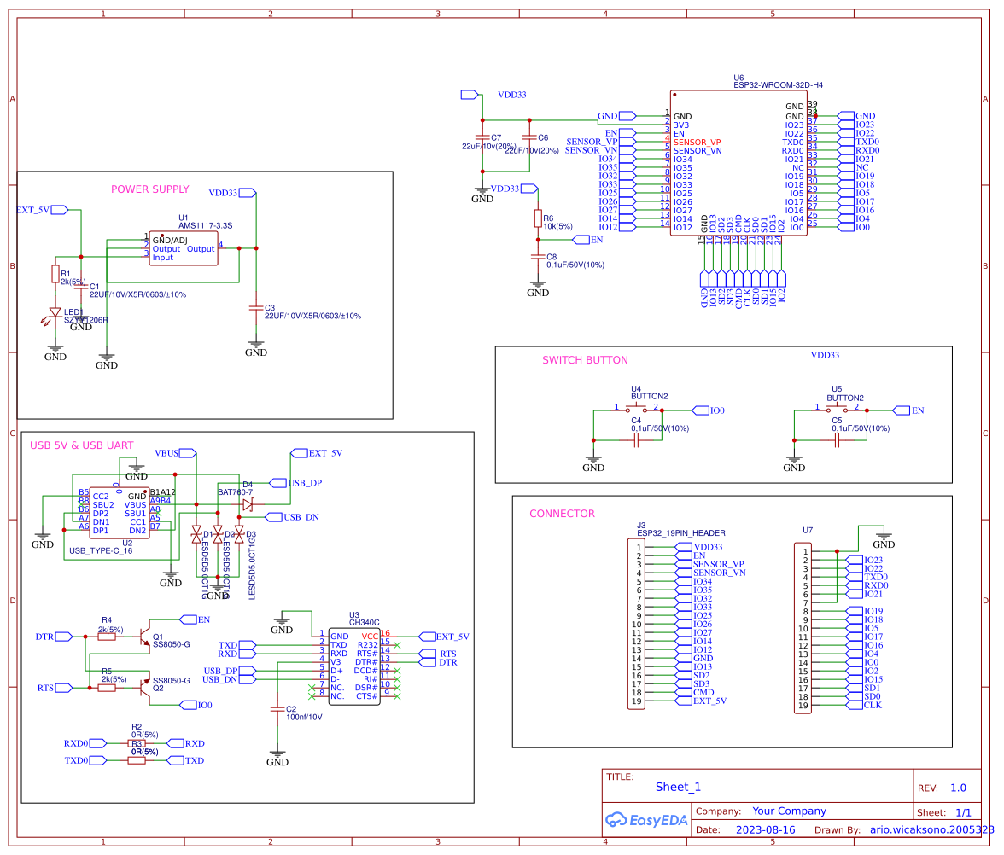Click the "SWITCH BUTTON" section title
This screenshot has width=1004, height=855.
click(586, 360)
